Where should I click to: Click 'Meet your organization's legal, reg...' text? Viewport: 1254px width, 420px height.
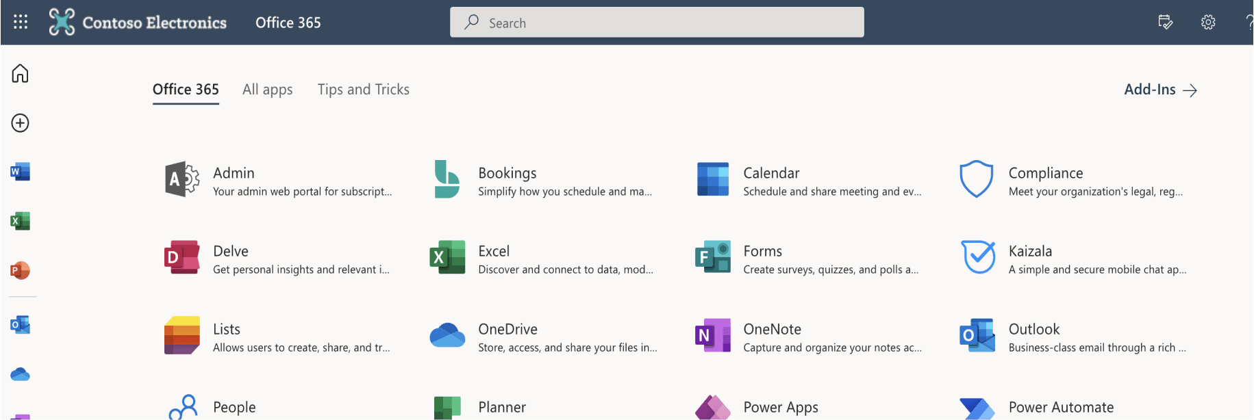[x=1095, y=192]
